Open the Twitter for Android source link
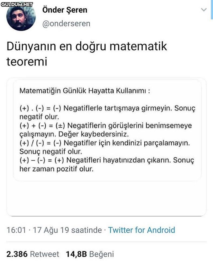Screen dimensions: 213x262 pyautogui.click(x=141, y=230)
